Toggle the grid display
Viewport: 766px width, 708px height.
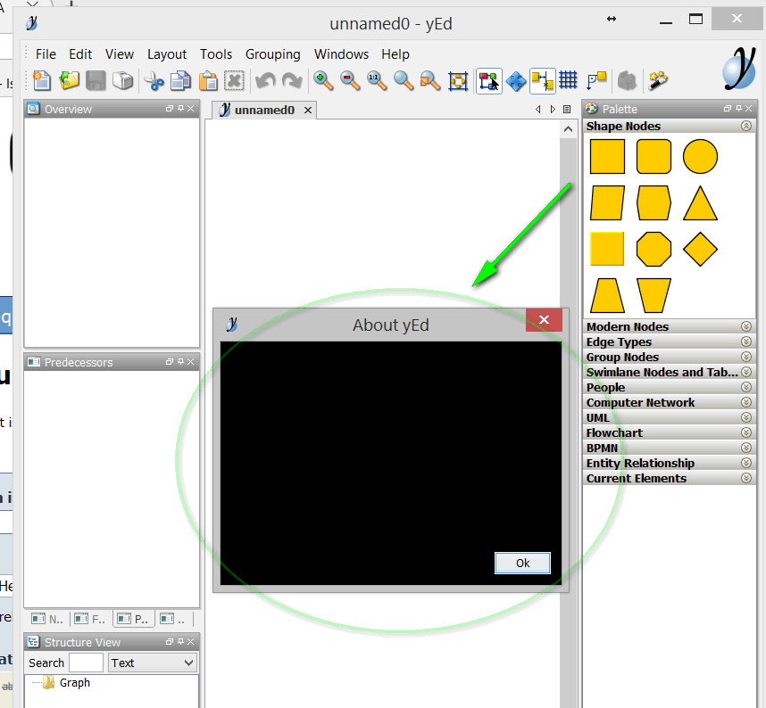(568, 80)
